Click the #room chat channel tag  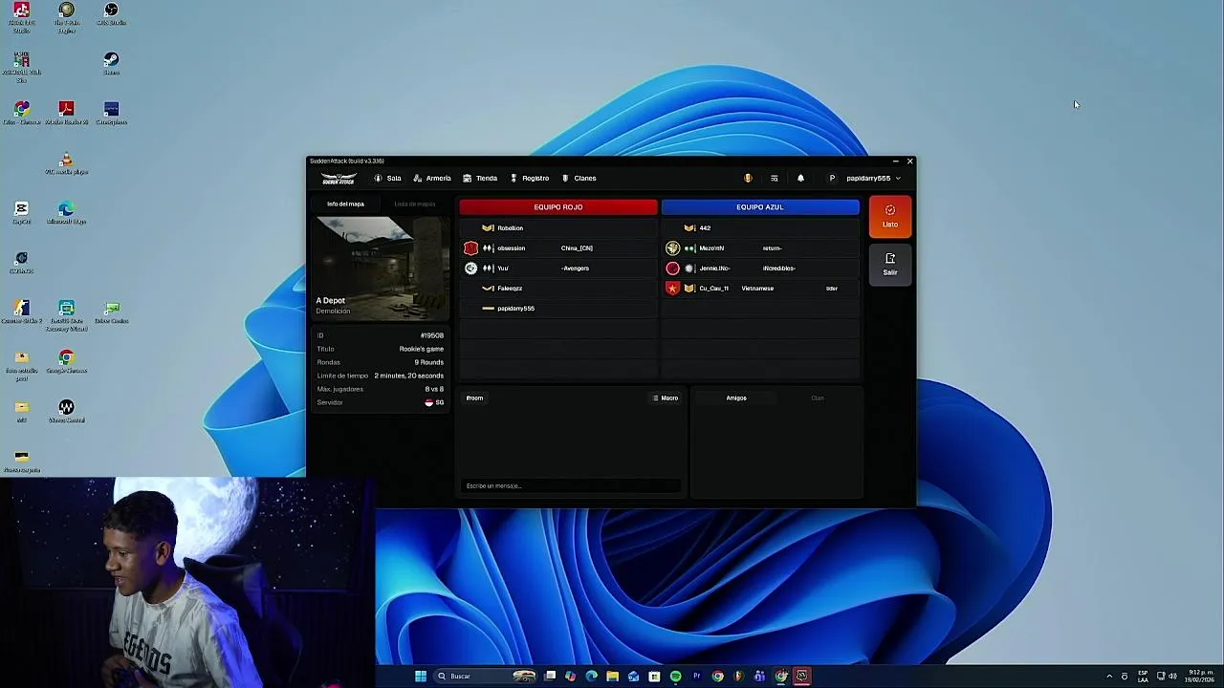point(474,398)
